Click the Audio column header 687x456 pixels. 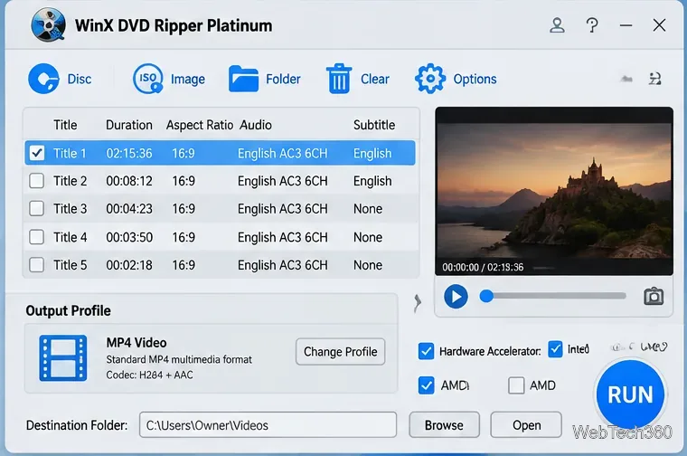[x=256, y=125]
